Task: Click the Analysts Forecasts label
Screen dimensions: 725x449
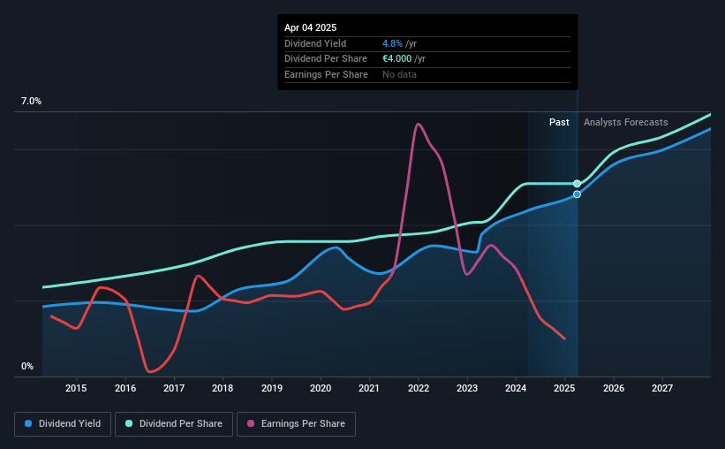Action: coord(625,122)
